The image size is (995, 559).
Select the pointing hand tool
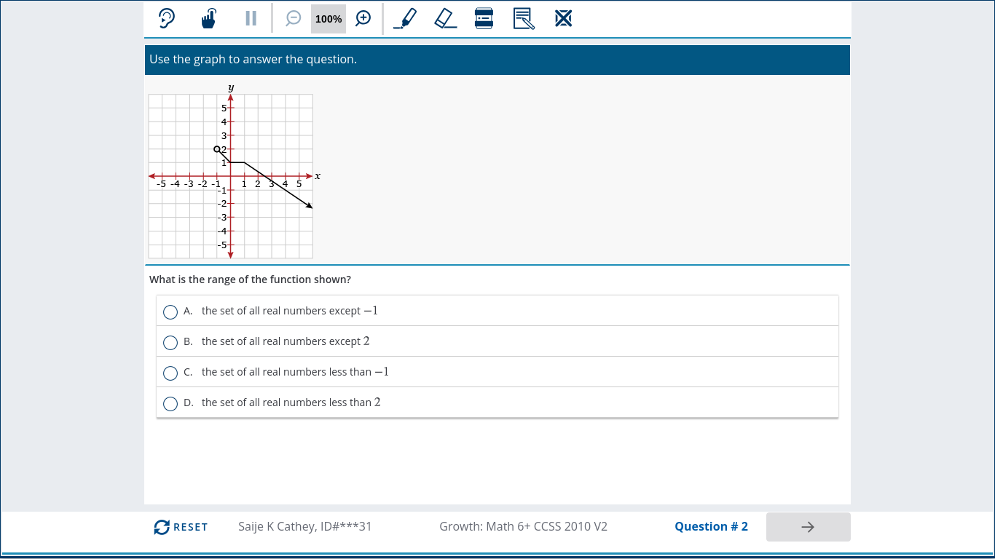pos(209,18)
